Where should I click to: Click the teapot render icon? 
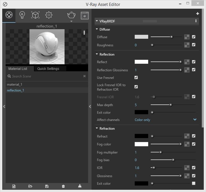tap(71, 15)
